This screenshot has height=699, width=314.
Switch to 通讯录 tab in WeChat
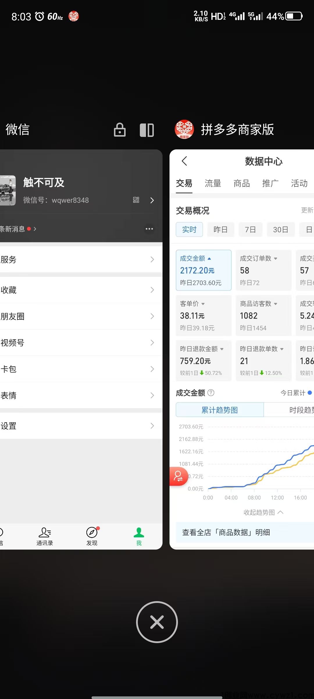click(x=45, y=536)
